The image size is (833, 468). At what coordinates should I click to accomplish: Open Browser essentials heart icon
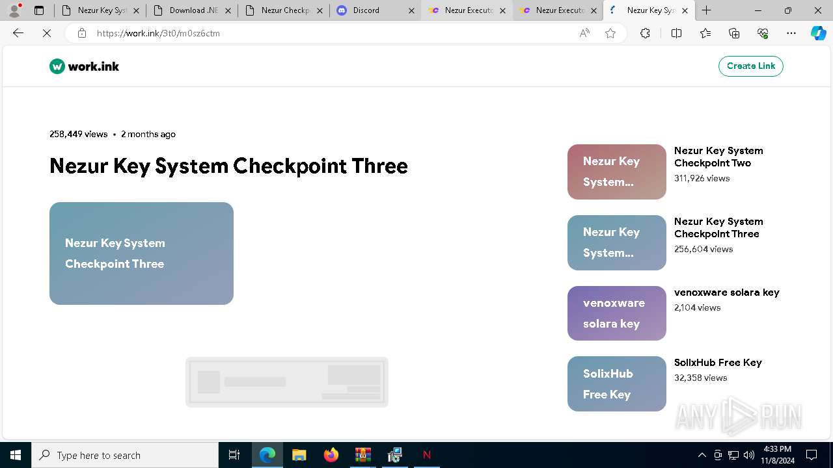[x=763, y=33]
